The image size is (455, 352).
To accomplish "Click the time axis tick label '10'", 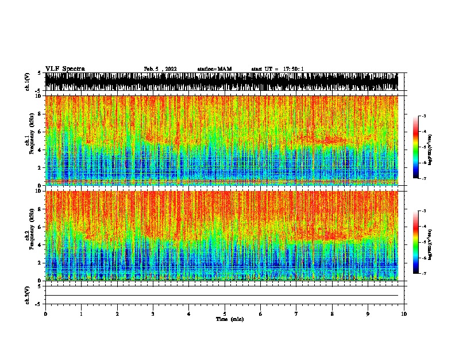I will click(404, 314).
